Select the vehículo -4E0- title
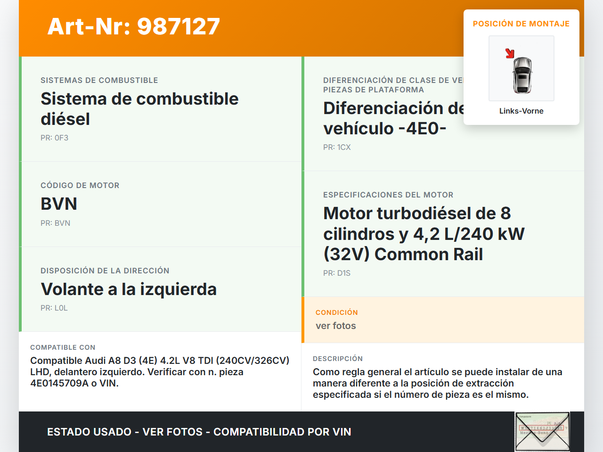Viewport: 603px width, 452px height. click(x=385, y=128)
